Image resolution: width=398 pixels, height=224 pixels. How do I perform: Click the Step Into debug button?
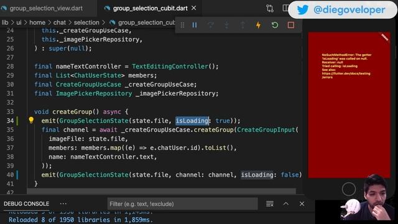tap(226, 25)
